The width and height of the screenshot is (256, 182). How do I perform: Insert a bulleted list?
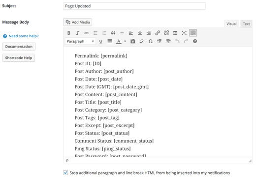96,33
